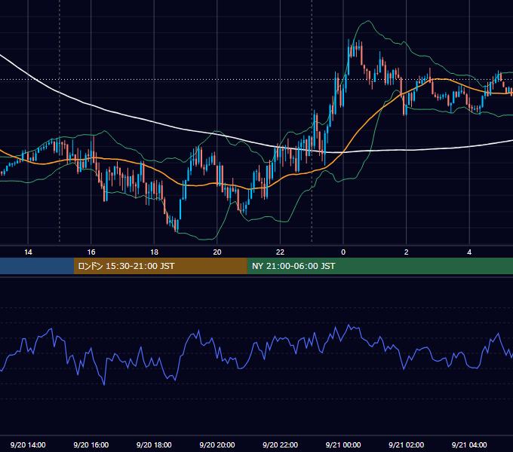Click the NY 21:00-06:00 JST session bar
513x452 pixels.
click(379, 266)
